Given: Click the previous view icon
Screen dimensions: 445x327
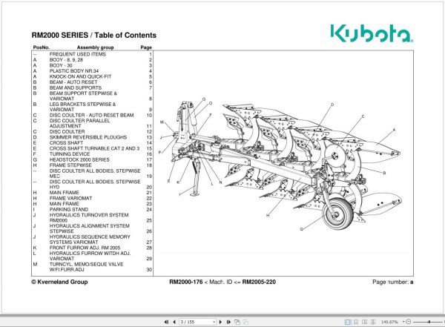Looking at the screenshot, I should click(237, 322).
